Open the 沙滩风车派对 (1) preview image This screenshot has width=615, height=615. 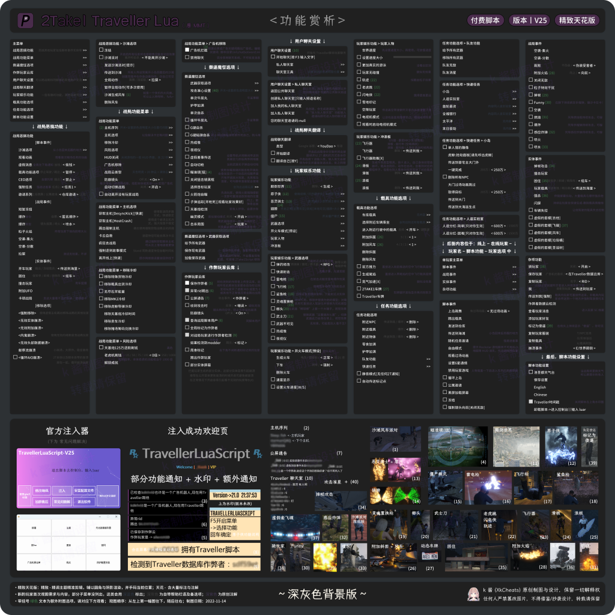pyautogui.click(x=395, y=439)
